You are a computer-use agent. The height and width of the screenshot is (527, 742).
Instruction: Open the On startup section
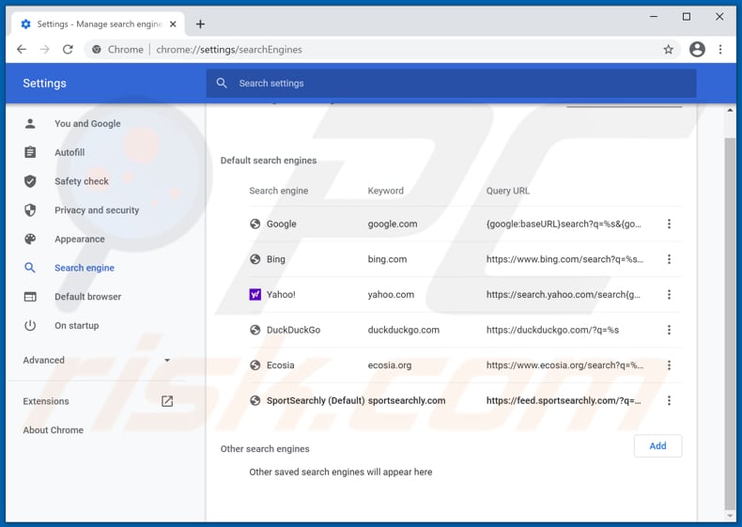point(76,326)
